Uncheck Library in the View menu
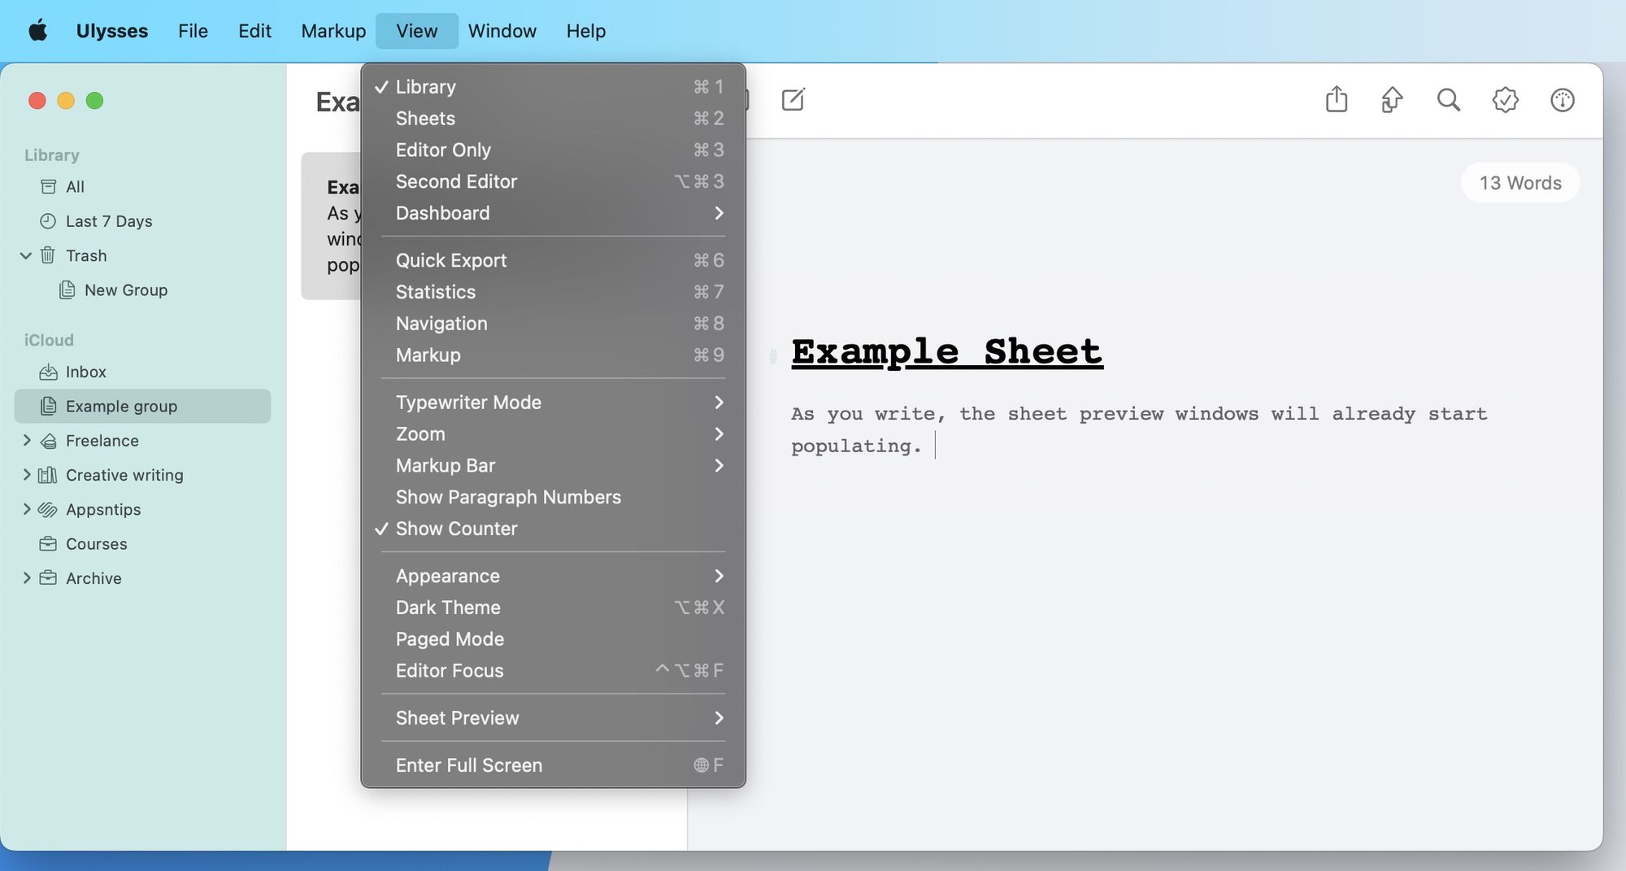This screenshot has height=871, width=1626. tap(425, 87)
